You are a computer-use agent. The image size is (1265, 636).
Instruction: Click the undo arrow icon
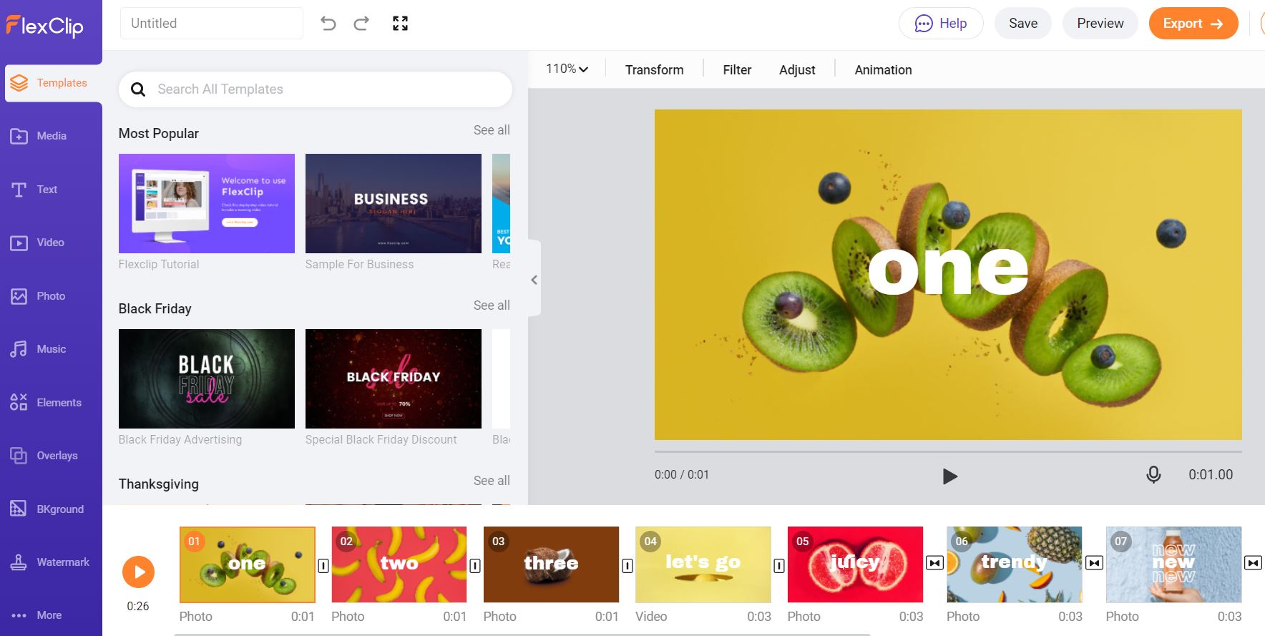pos(328,24)
